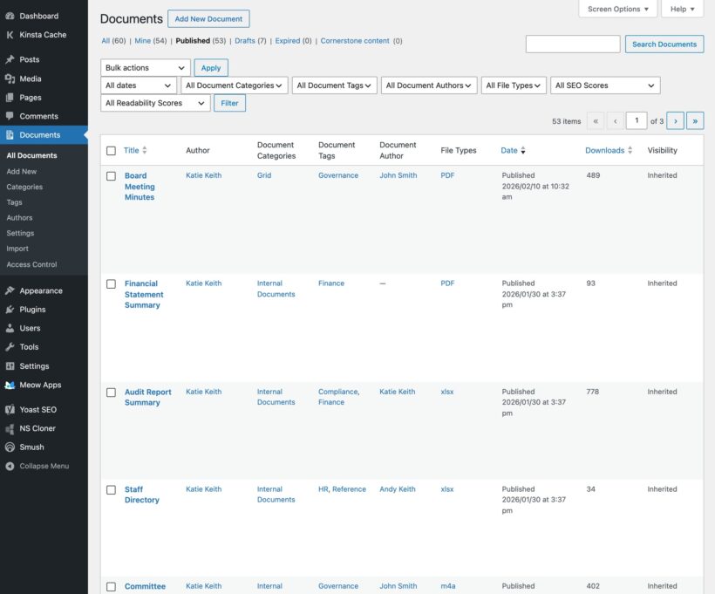Open the All SEO Scores dropdown
This screenshot has width=715, height=594.
tap(605, 85)
